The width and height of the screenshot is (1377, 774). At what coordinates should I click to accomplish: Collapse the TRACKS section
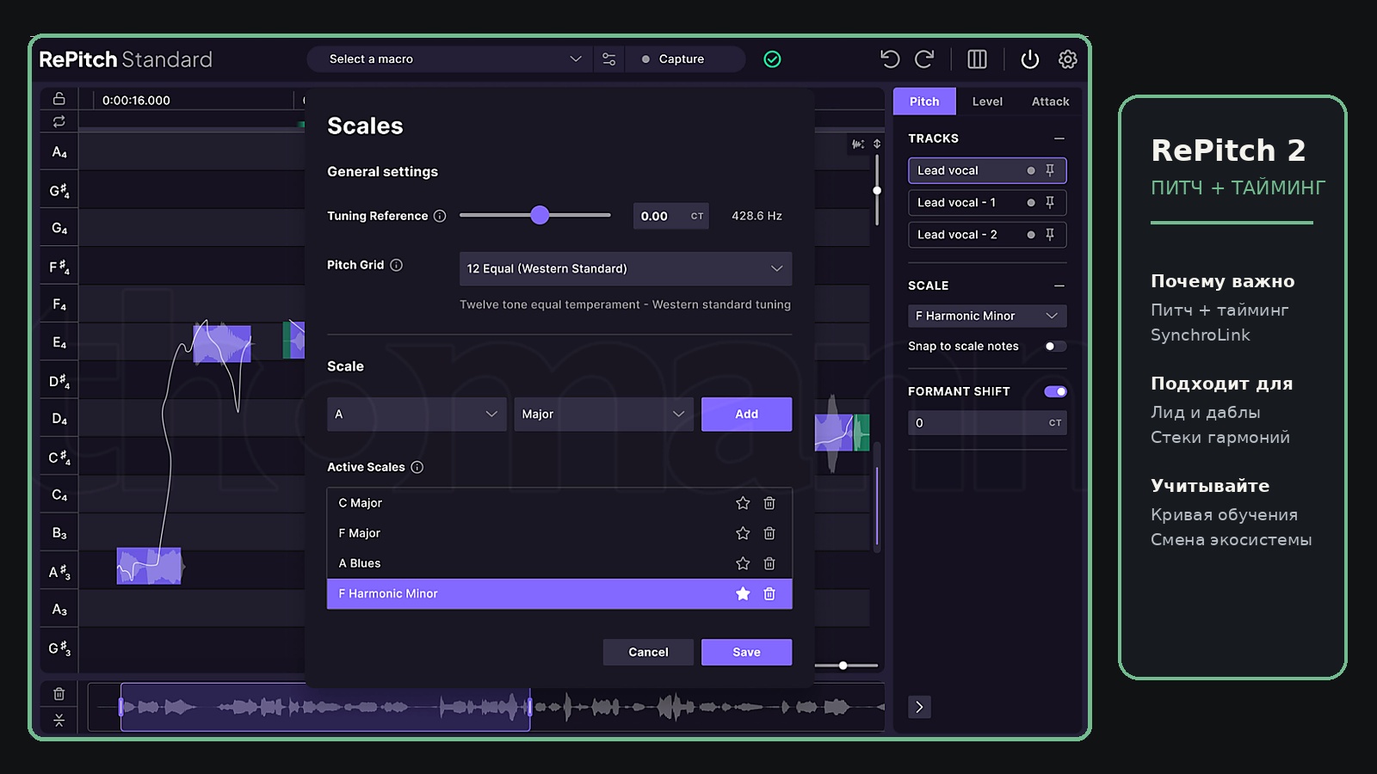coord(1059,138)
